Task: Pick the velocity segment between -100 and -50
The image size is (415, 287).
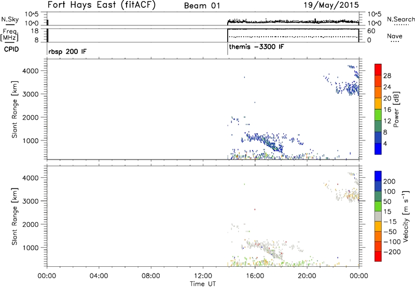Action: (x=378, y=236)
